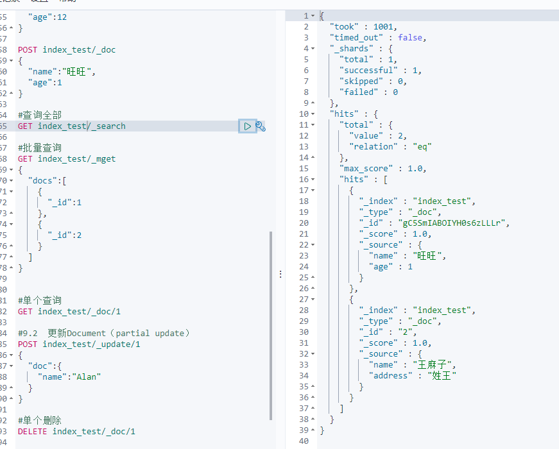Collapse outer "hits" on response line 10
The image size is (559, 449).
click(313, 114)
